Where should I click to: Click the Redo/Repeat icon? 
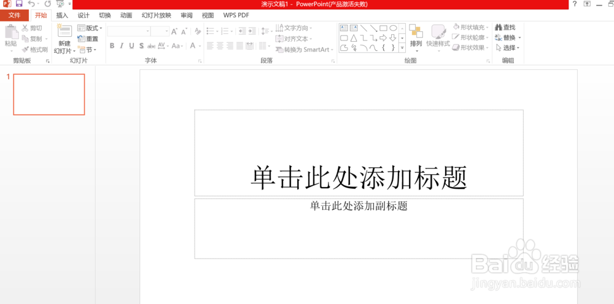coord(47,4)
